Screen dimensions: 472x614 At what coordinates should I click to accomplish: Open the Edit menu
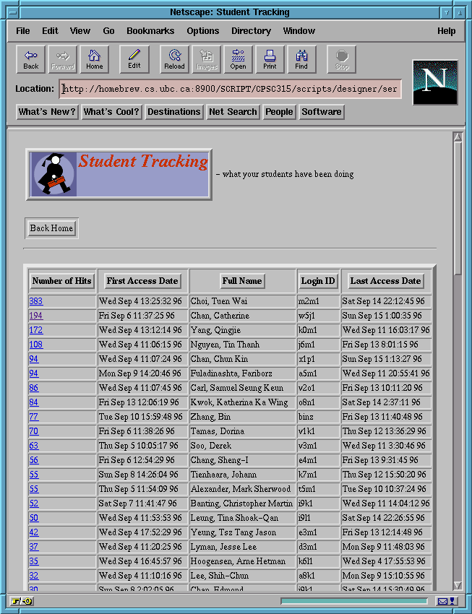click(50, 31)
